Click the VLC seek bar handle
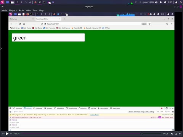This screenshot has height=137, width=183. click(x=142, y=134)
